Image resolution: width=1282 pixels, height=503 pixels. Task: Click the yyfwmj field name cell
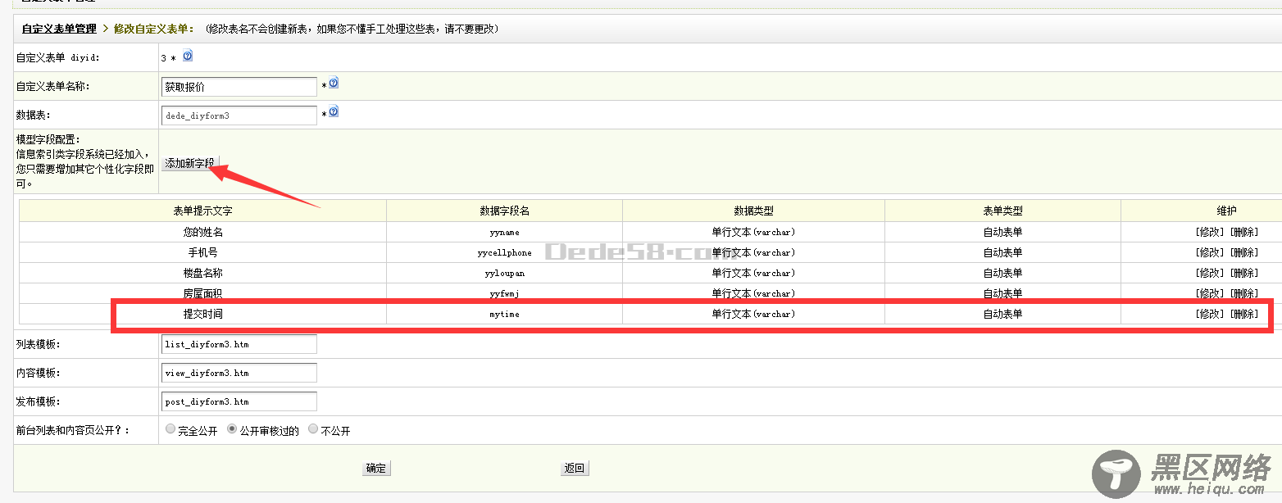504,293
